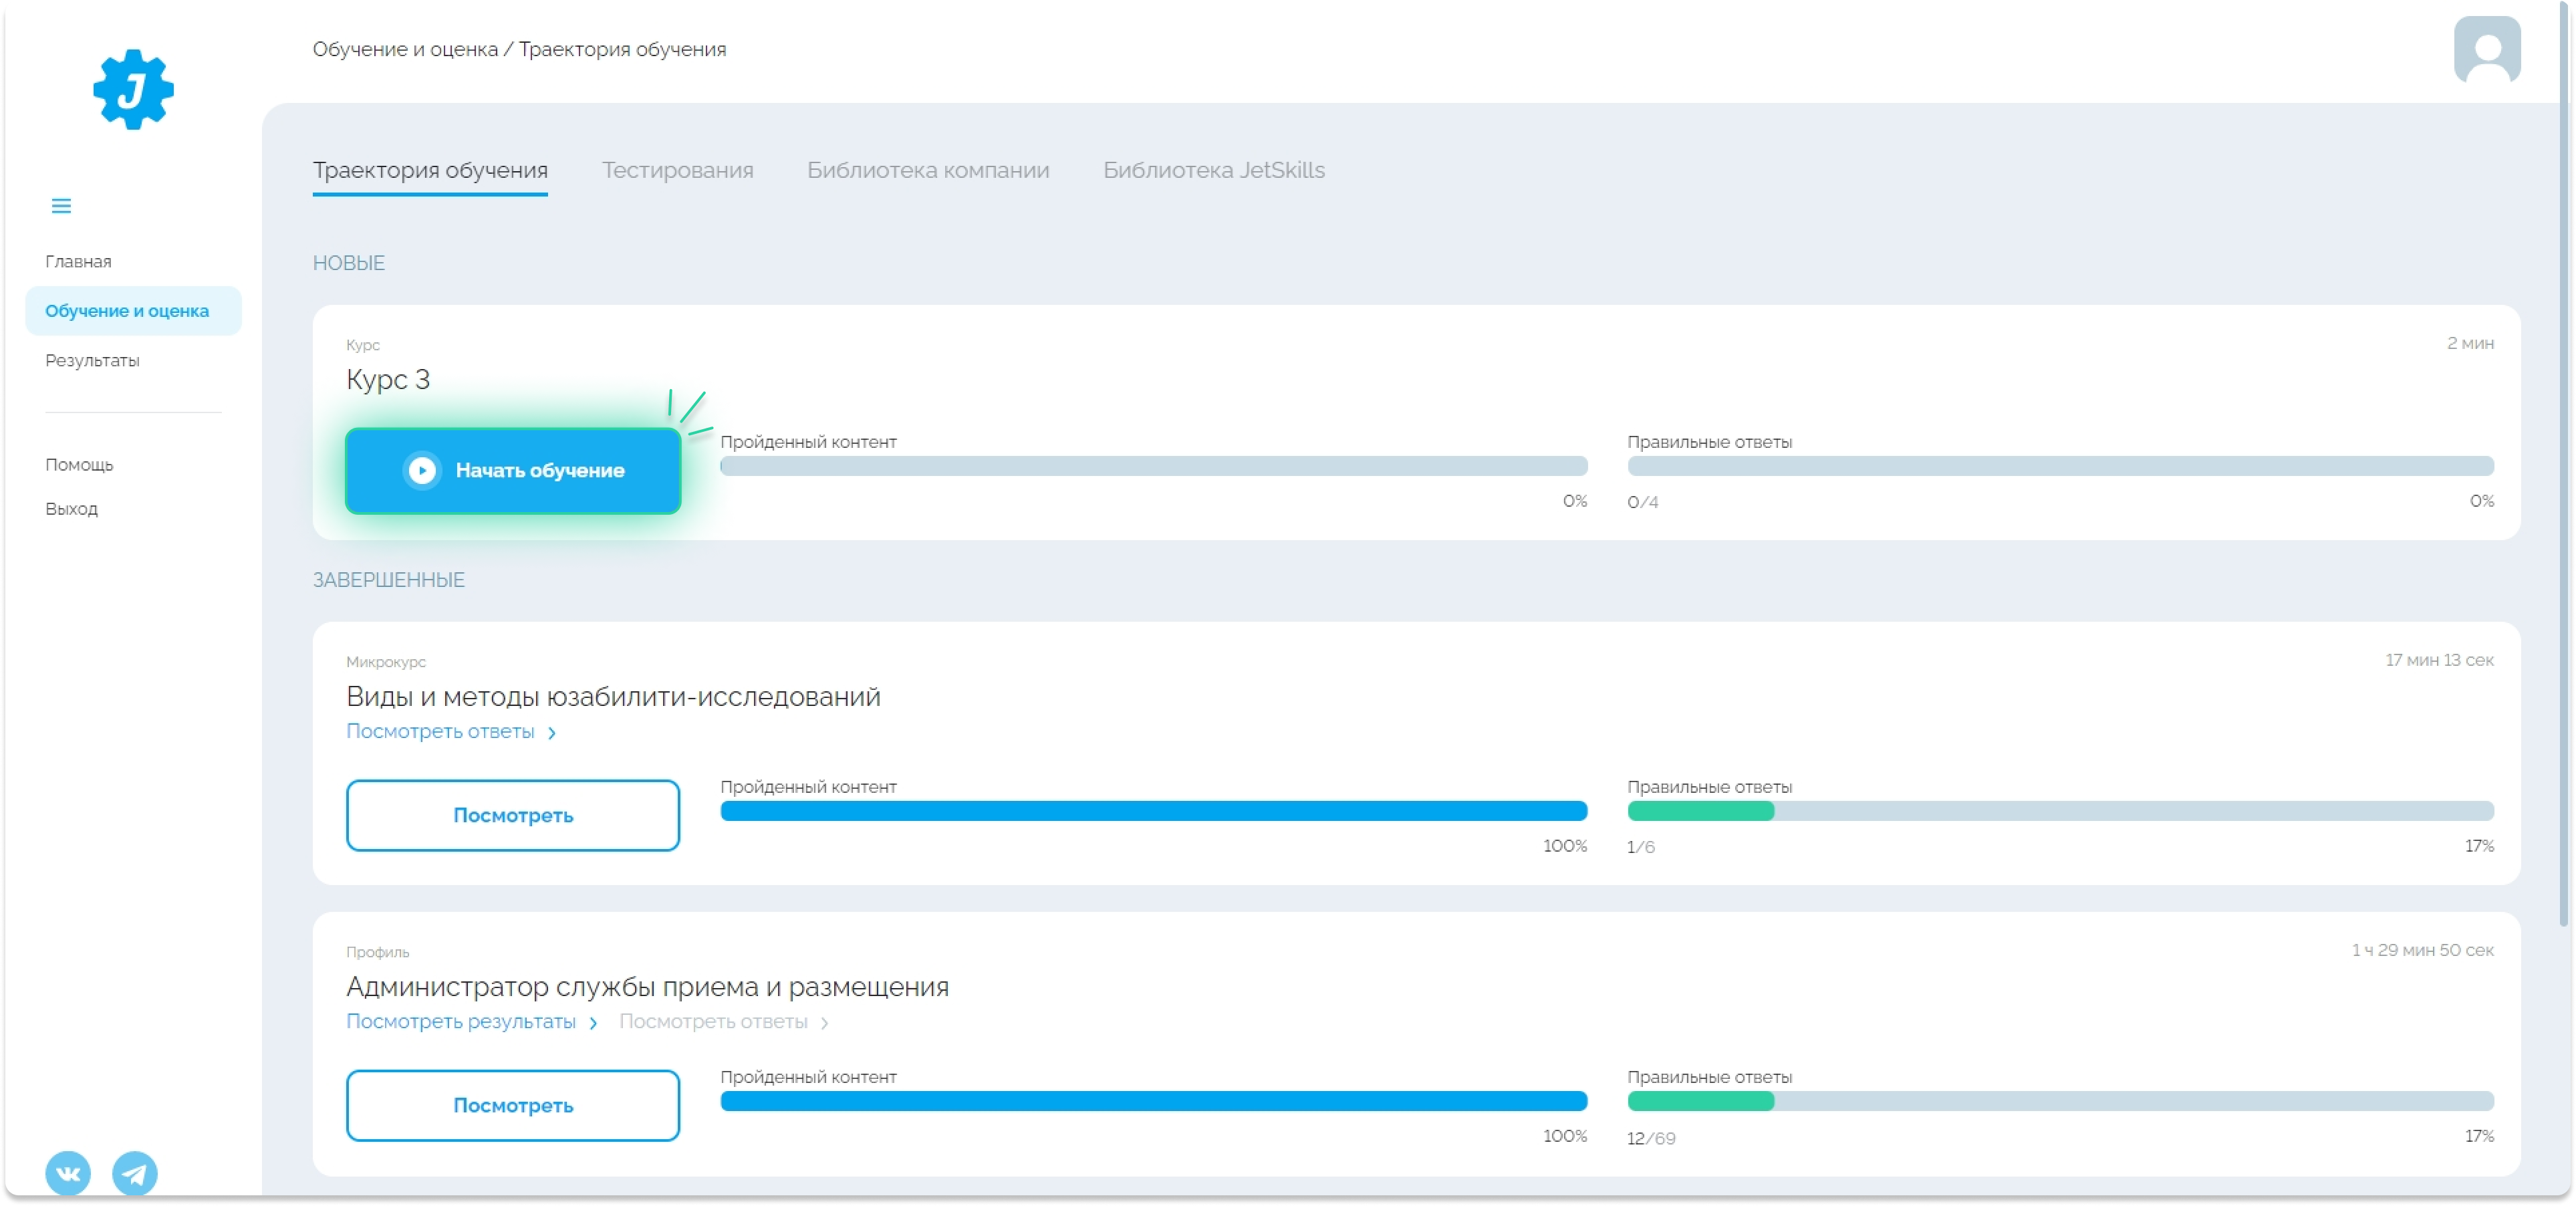
Task: Click the Профиль type label
Action: (377, 952)
